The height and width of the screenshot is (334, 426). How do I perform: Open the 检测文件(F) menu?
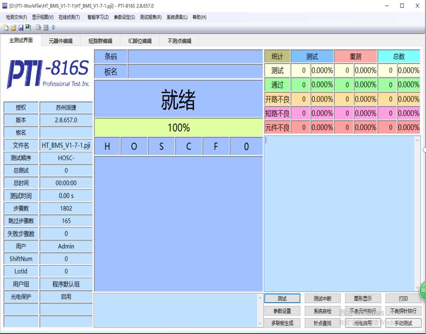[17, 17]
